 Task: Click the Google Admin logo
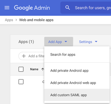32,8
